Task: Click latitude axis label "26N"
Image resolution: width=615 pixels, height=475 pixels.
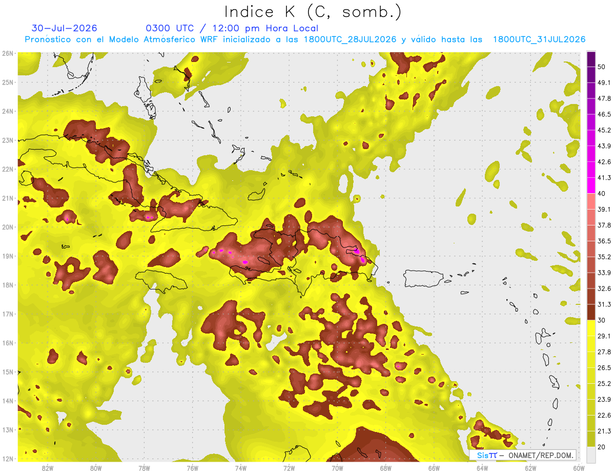Action: [8, 53]
